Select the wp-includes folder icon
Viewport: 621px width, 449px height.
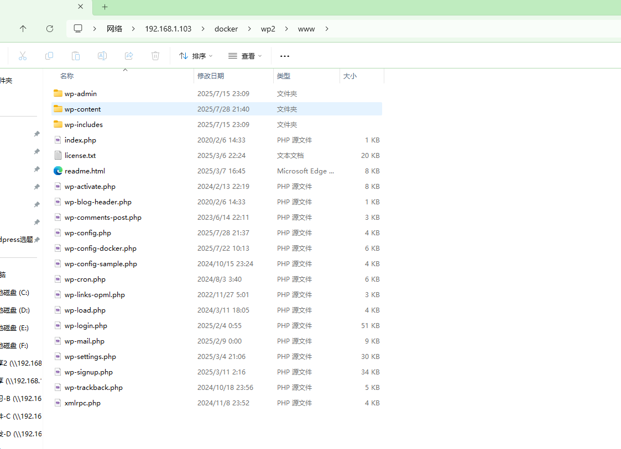pyautogui.click(x=58, y=124)
